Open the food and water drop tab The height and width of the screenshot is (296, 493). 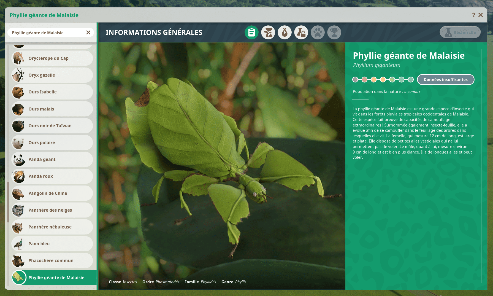point(285,33)
